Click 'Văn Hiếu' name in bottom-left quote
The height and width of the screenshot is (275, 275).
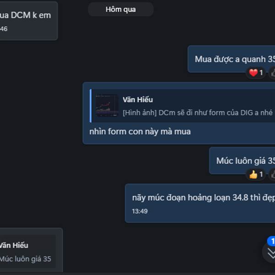(14, 245)
